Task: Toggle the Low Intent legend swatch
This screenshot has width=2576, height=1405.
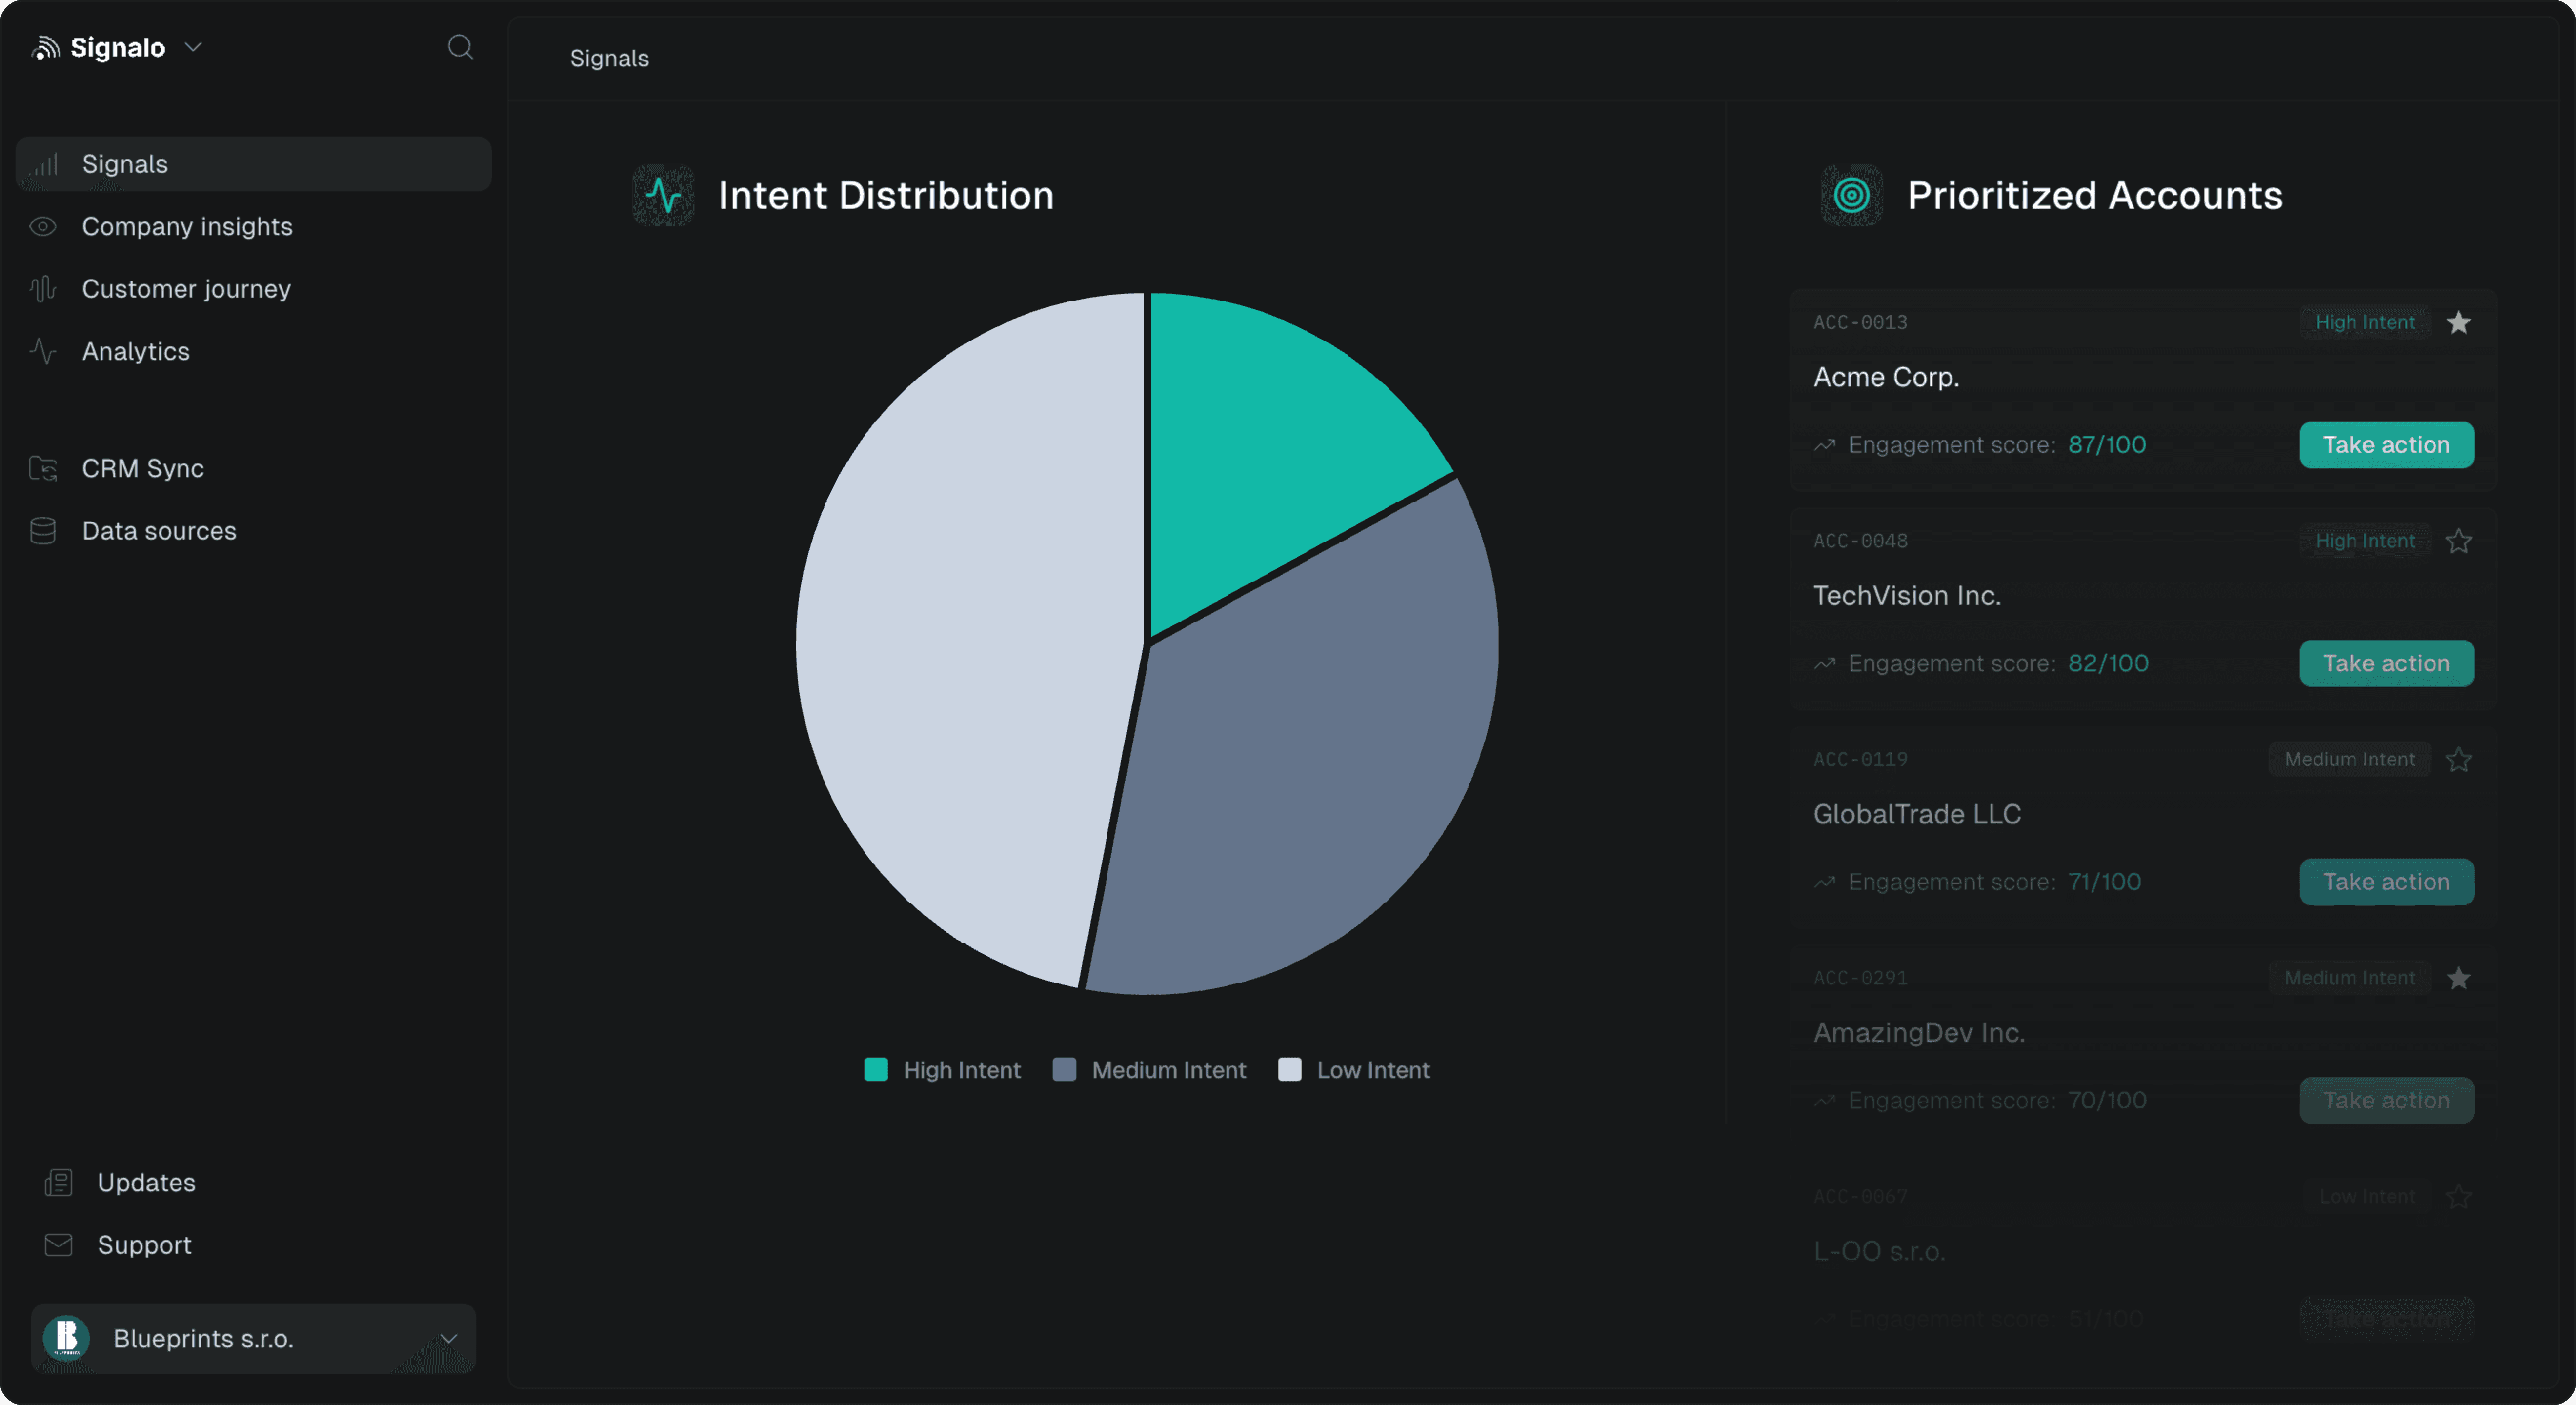Action: click(x=1289, y=1070)
